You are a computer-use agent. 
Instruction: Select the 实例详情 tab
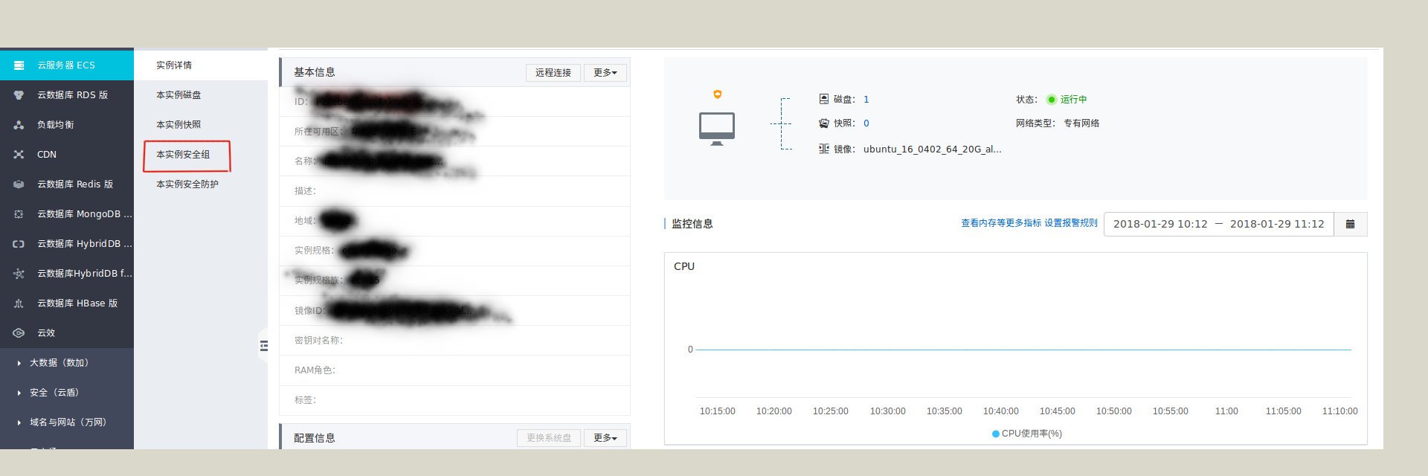[201, 65]
